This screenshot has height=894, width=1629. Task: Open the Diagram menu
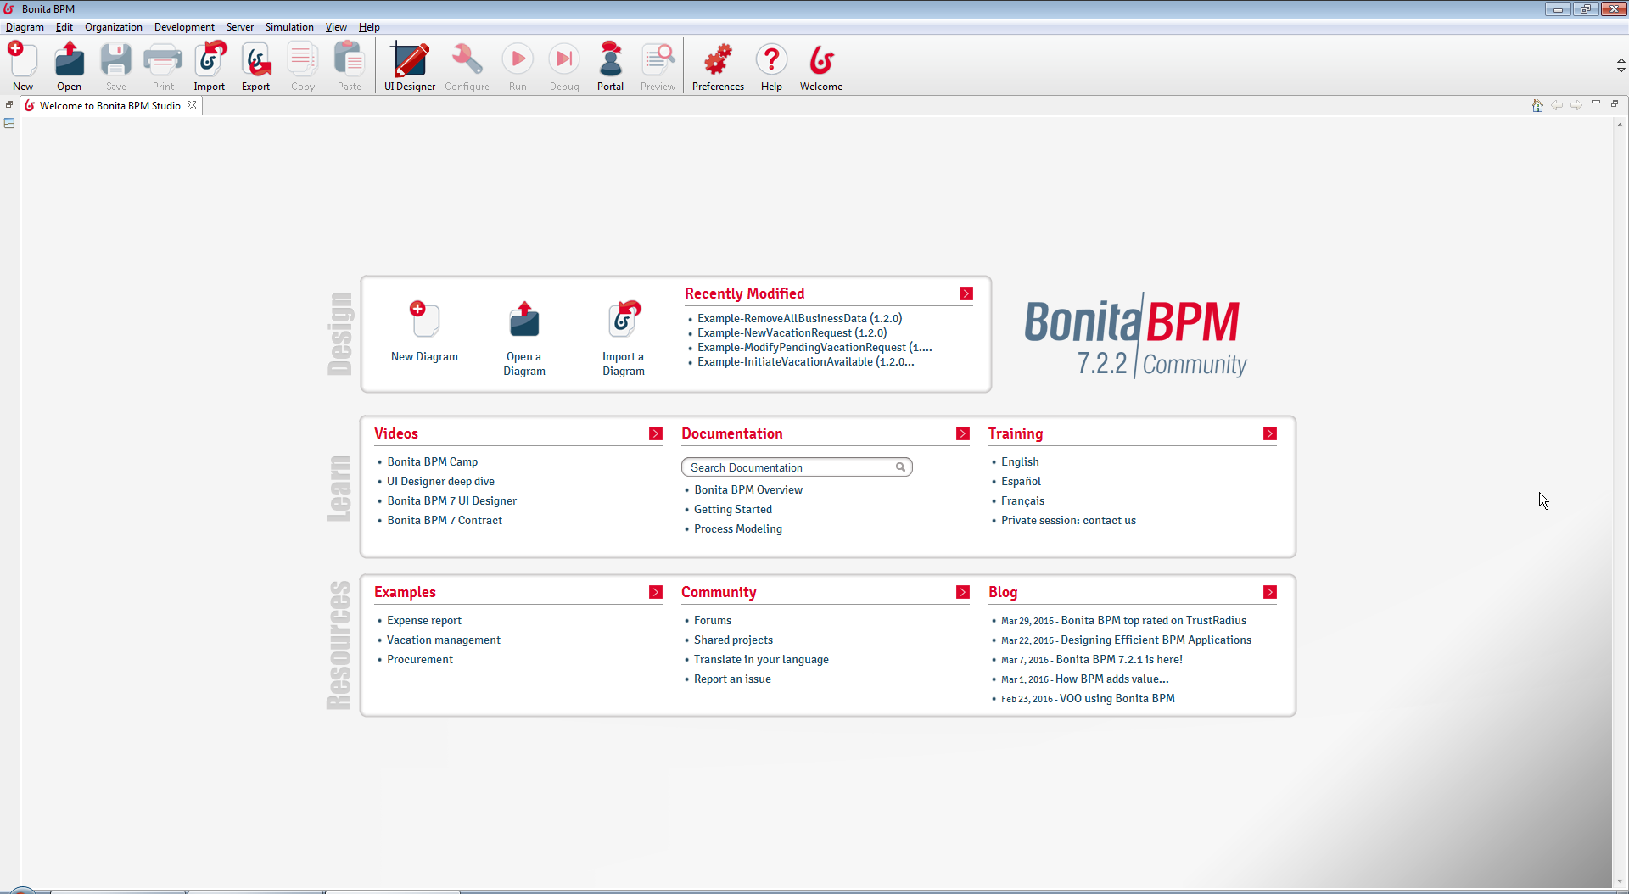pos(25,27)
